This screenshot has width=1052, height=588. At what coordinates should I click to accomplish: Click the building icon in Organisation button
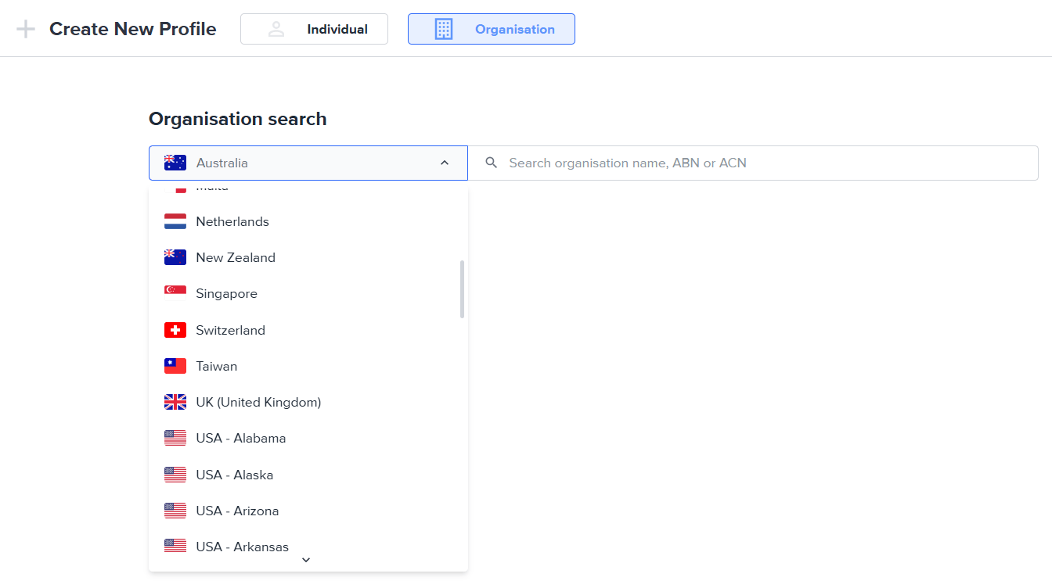click(x=444, y=29)
